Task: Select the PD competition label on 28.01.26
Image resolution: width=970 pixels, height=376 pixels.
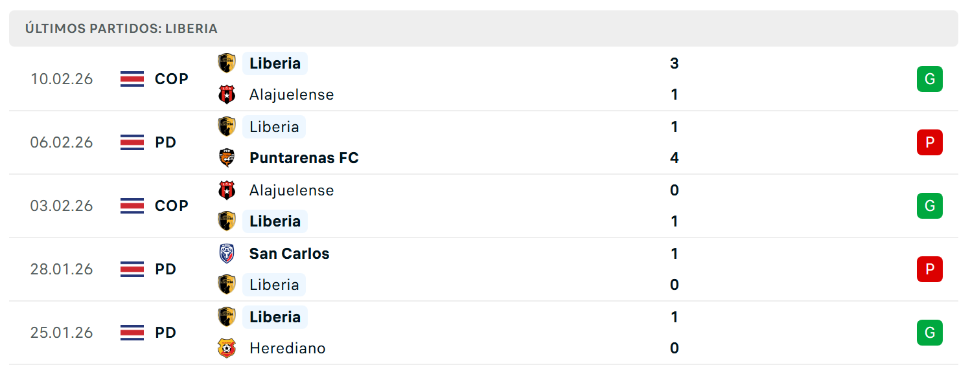Action: 166,269
